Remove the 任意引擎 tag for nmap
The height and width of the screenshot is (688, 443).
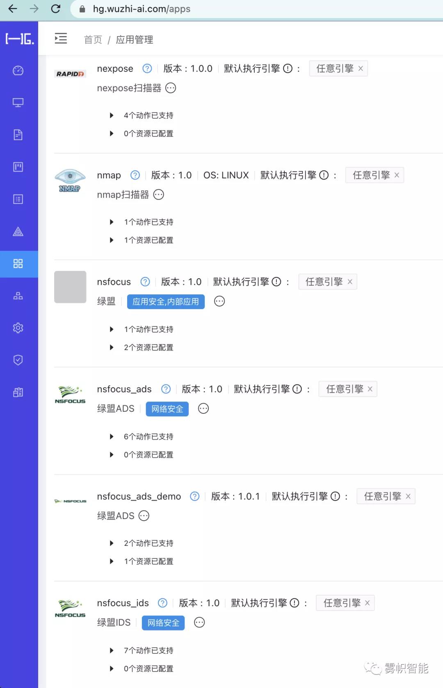(397, 175)
